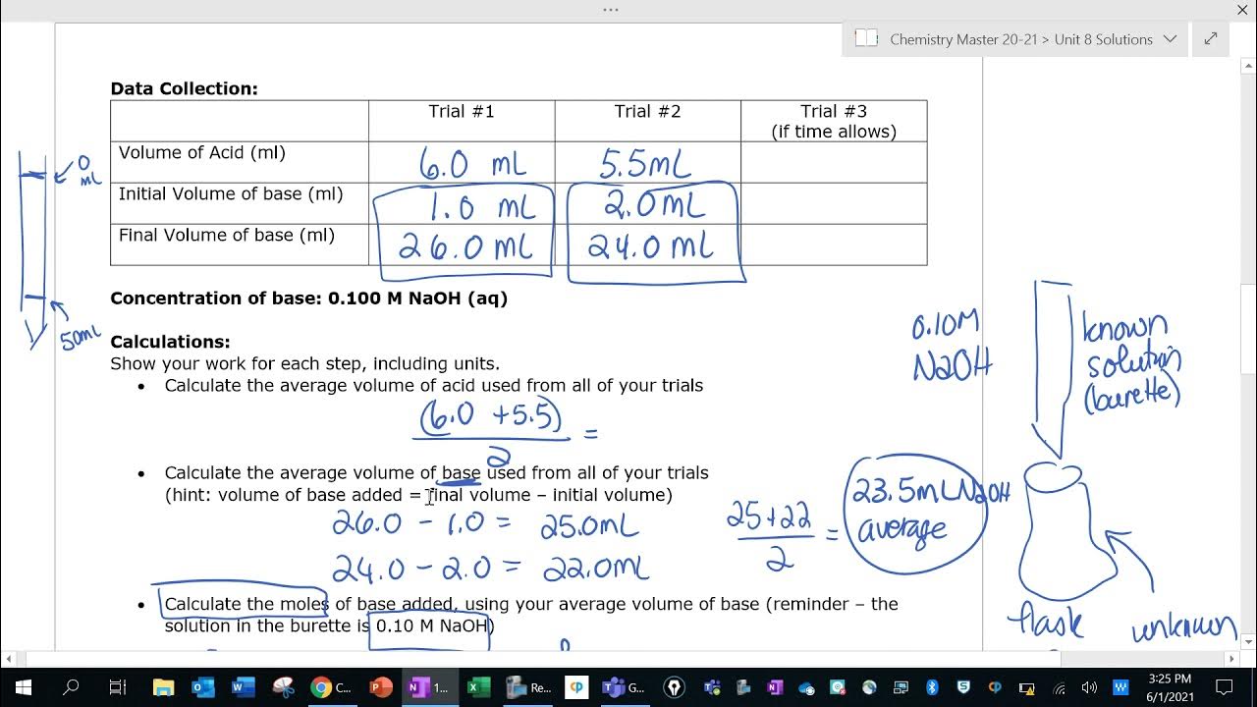This screenshot has width=1257, height=707.
Task: Open the OneDrive cloud tray icon
Action: 806,687
